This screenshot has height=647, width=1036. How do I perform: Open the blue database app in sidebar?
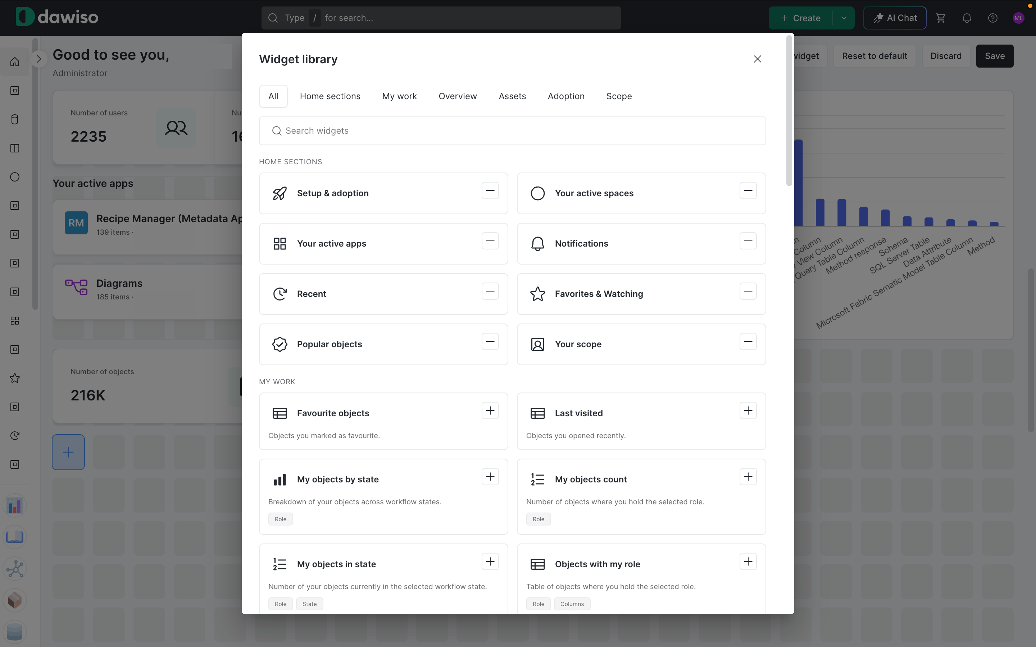[15, 632]
